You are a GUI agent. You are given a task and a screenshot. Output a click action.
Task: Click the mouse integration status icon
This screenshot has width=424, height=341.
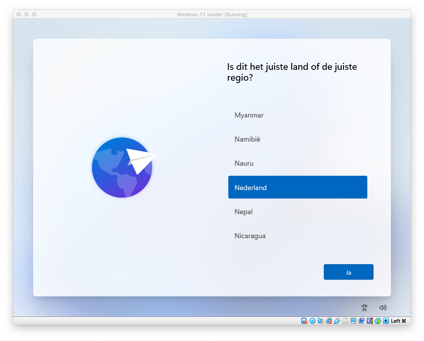[x=377, y=321]
